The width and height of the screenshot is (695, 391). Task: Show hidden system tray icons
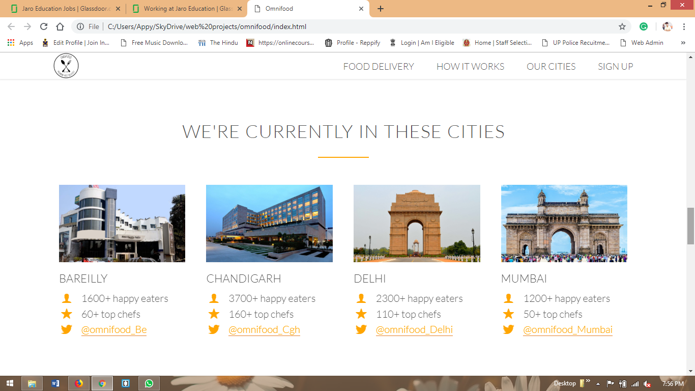click(x=598, y=384)
